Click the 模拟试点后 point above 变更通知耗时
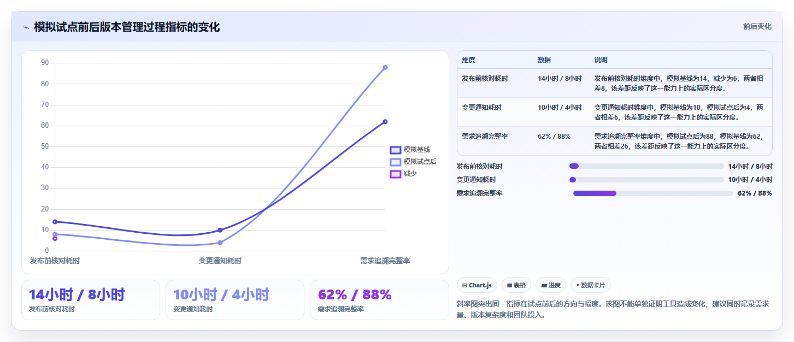 220,243
